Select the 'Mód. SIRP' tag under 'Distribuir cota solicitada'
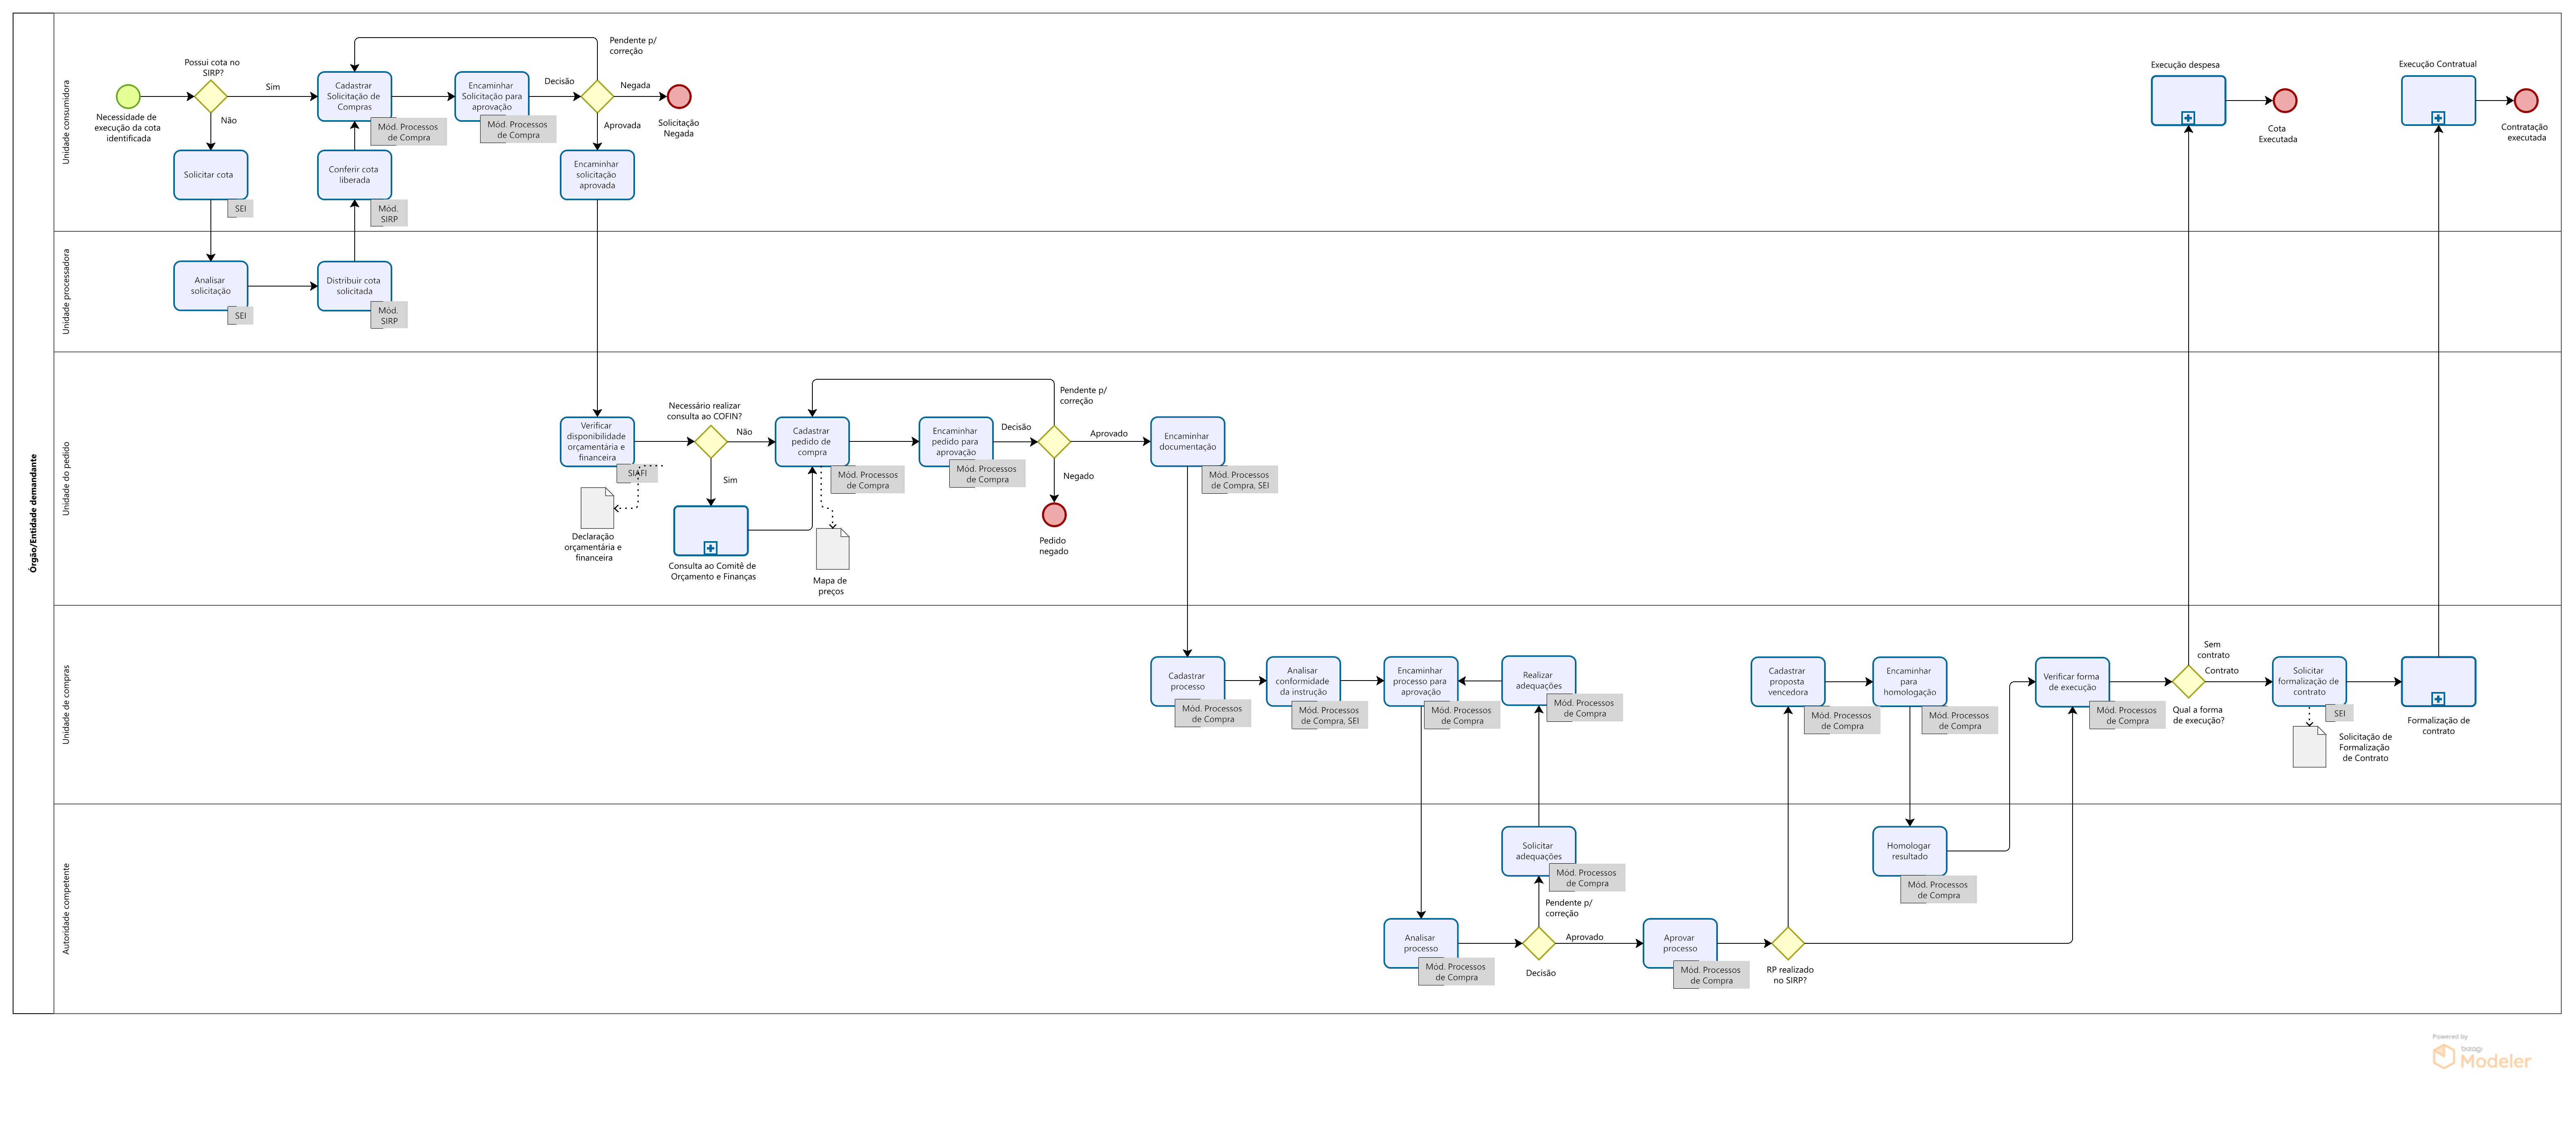The width and height of the screenshot is (2576, 1133). pos(389,315)
